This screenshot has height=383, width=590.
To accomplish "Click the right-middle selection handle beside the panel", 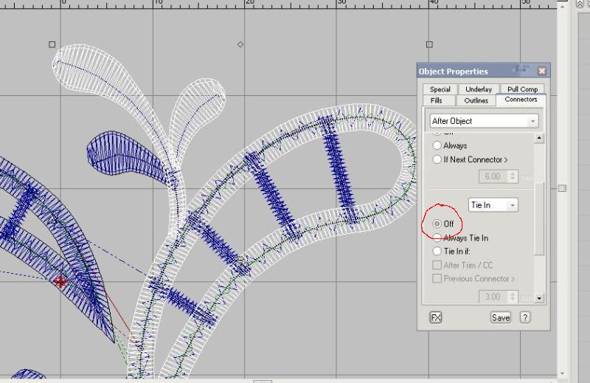I will [x=562, y=189].
